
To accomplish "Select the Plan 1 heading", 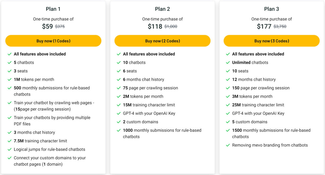I will tap(53, 9).
